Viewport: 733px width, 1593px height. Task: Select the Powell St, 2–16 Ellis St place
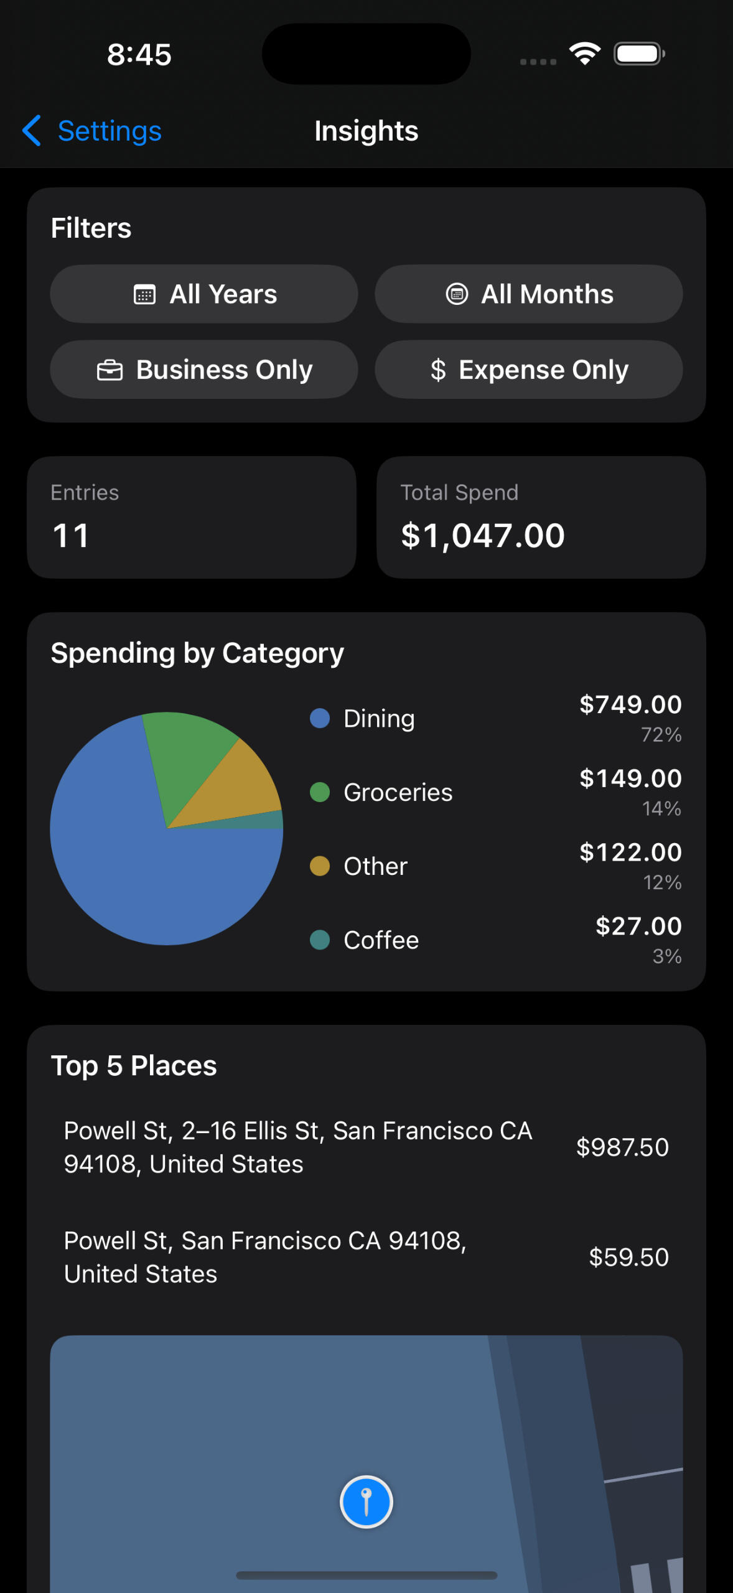point(366,1147)
